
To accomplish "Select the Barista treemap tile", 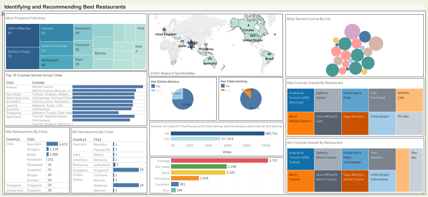I will (103, 54).
